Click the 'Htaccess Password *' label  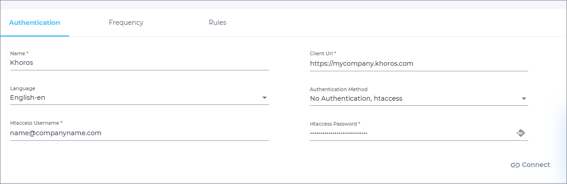335,124
